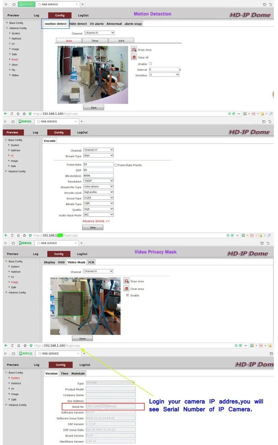Select Draw Area icon on the Motion Detection page
This screenshot has height=445, width=278.
click(134, 50)
